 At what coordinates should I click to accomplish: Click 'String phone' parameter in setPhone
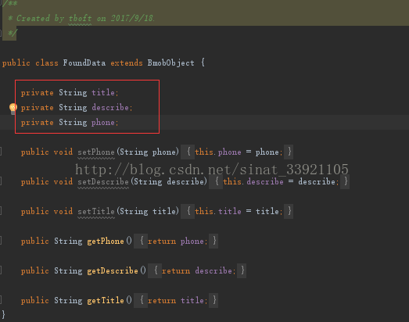point(147,152)
